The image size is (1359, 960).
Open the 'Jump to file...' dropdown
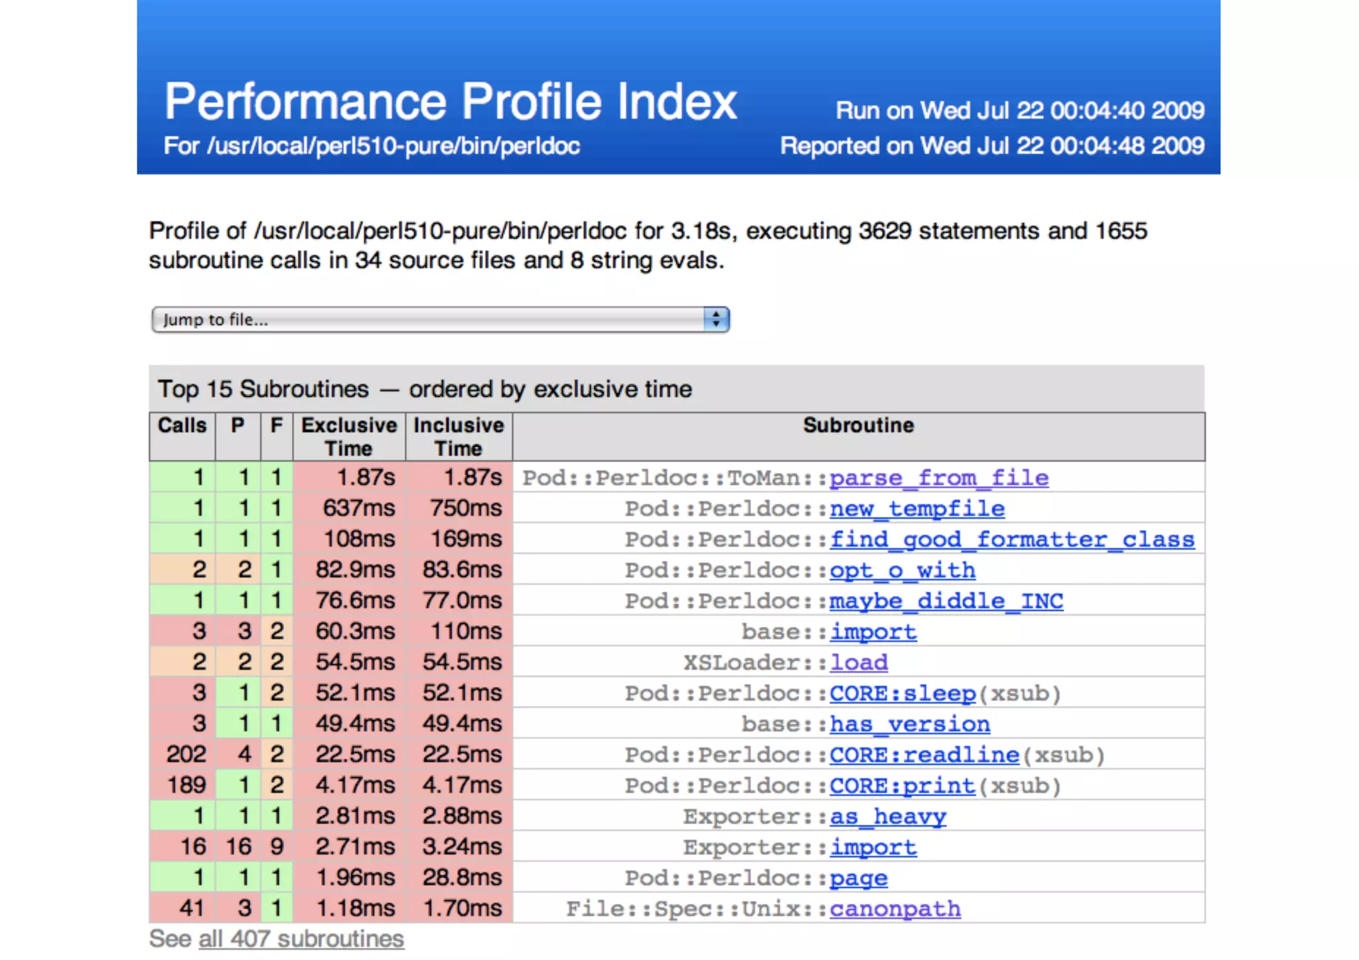pyautogui.click(x=439, y=320)
